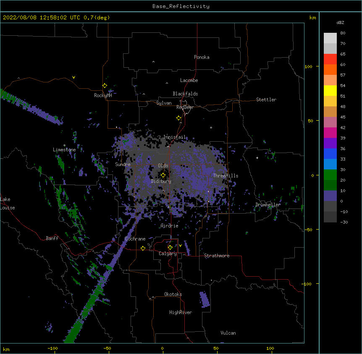Select the royal blue 33-36 dBZ swatch
This screenshot has width=362, height=354.
330,153
